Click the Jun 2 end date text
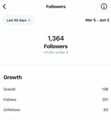Viewport: 111px width, 120px height. pos(104,20)
